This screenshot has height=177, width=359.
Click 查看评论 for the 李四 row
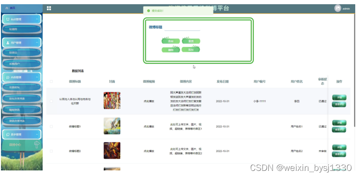click(x=339, y=105)
